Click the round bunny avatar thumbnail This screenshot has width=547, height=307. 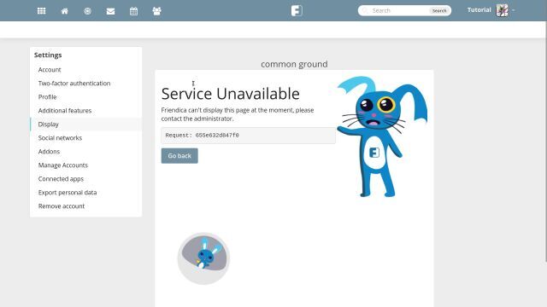203,258
